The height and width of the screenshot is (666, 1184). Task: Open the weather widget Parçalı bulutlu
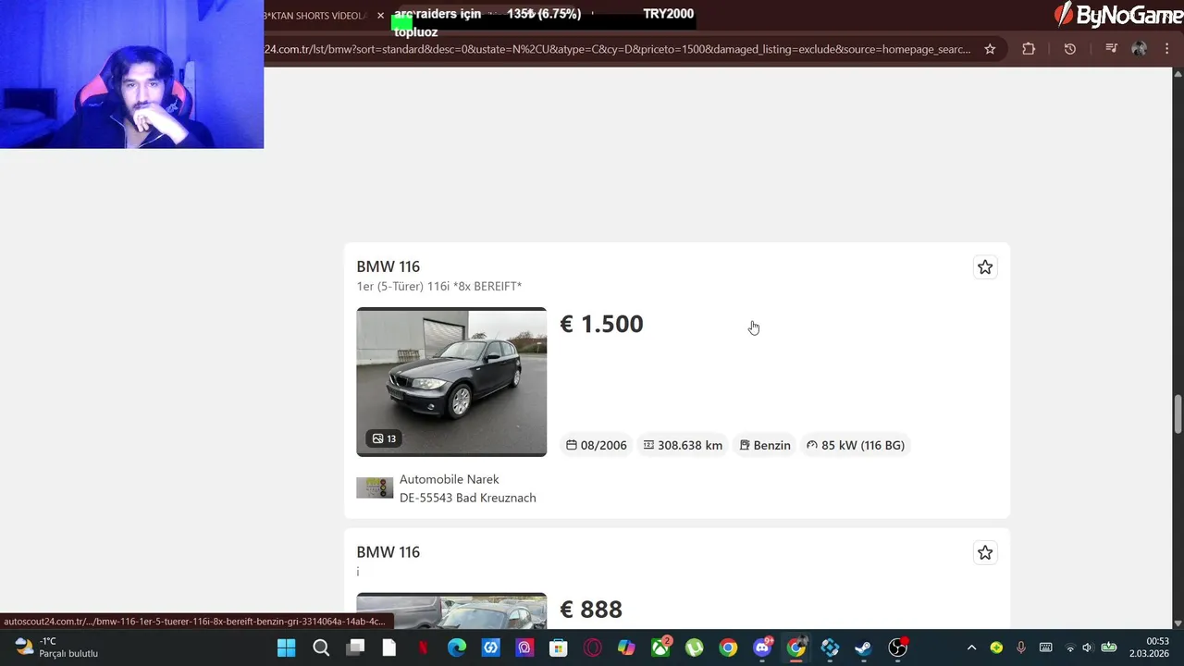click(x=55, y=647)
